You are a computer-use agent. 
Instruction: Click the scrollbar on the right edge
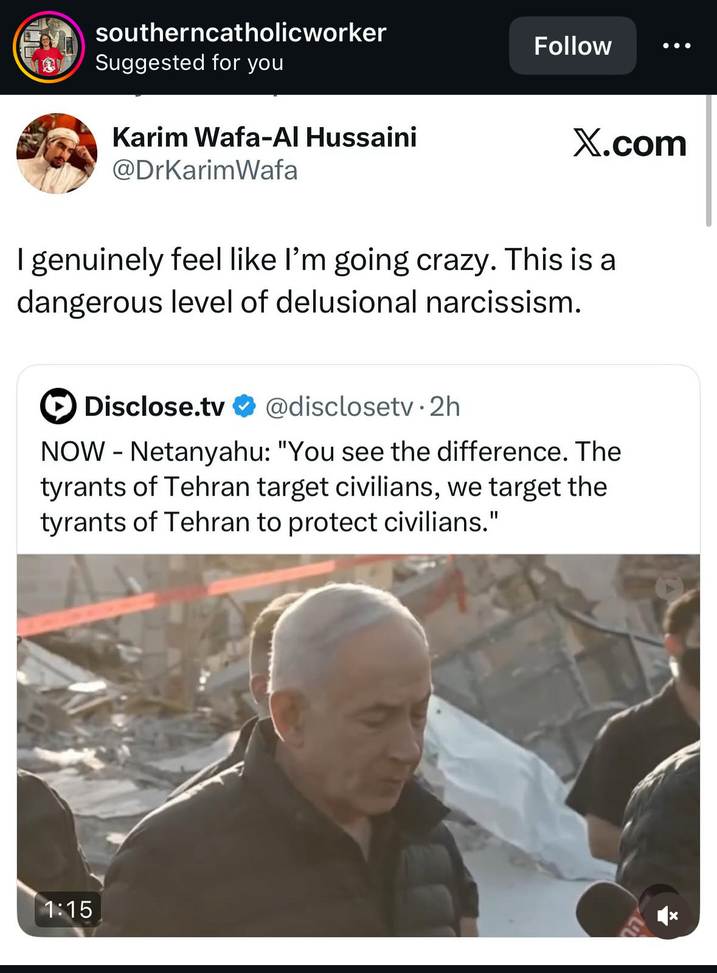(708, 161)
